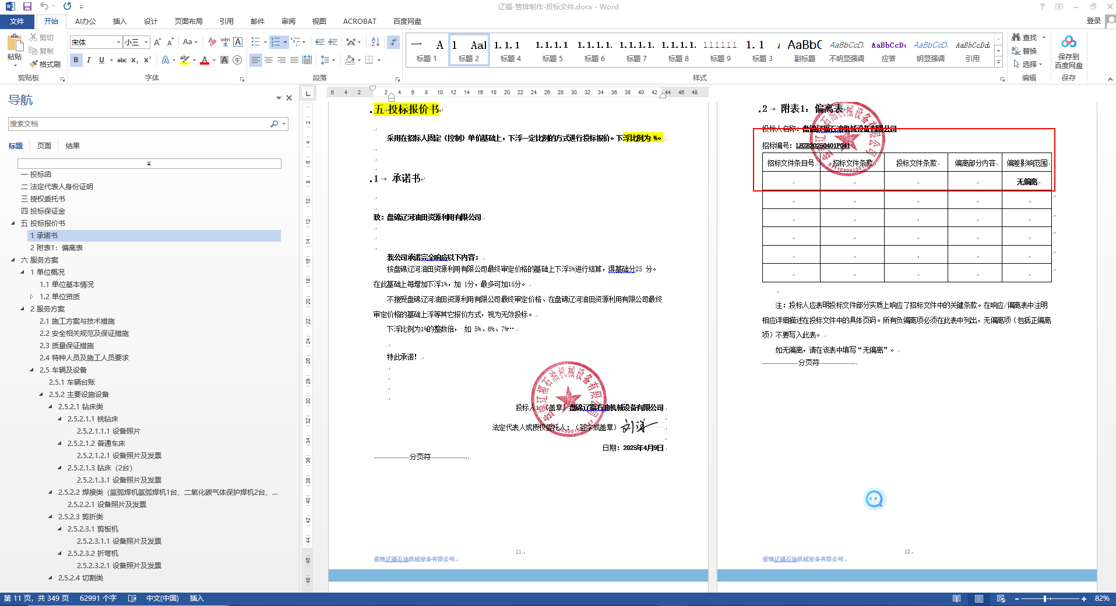Apply the 副标题 style
Screen dimensions: 1116x606
pos(804,51)
